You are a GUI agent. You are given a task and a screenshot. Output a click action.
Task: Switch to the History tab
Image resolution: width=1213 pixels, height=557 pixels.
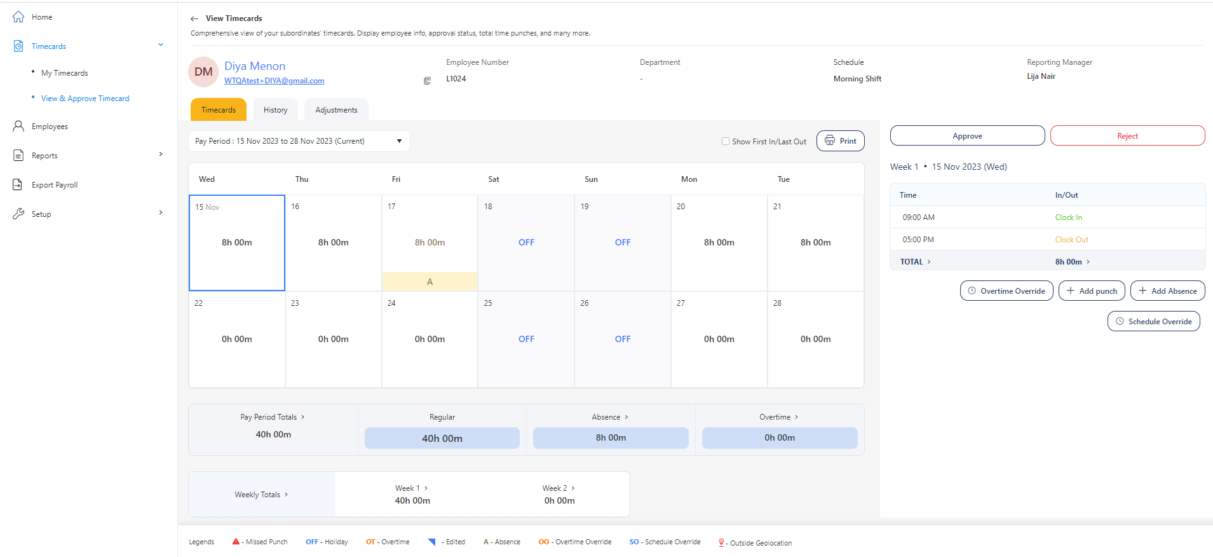click(x=275, y=110)
